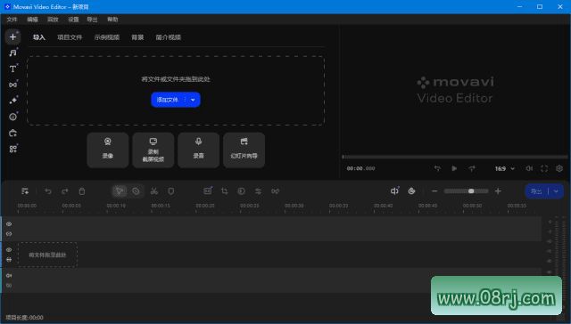Click the preview volume speaker icon

coord(529,168)
